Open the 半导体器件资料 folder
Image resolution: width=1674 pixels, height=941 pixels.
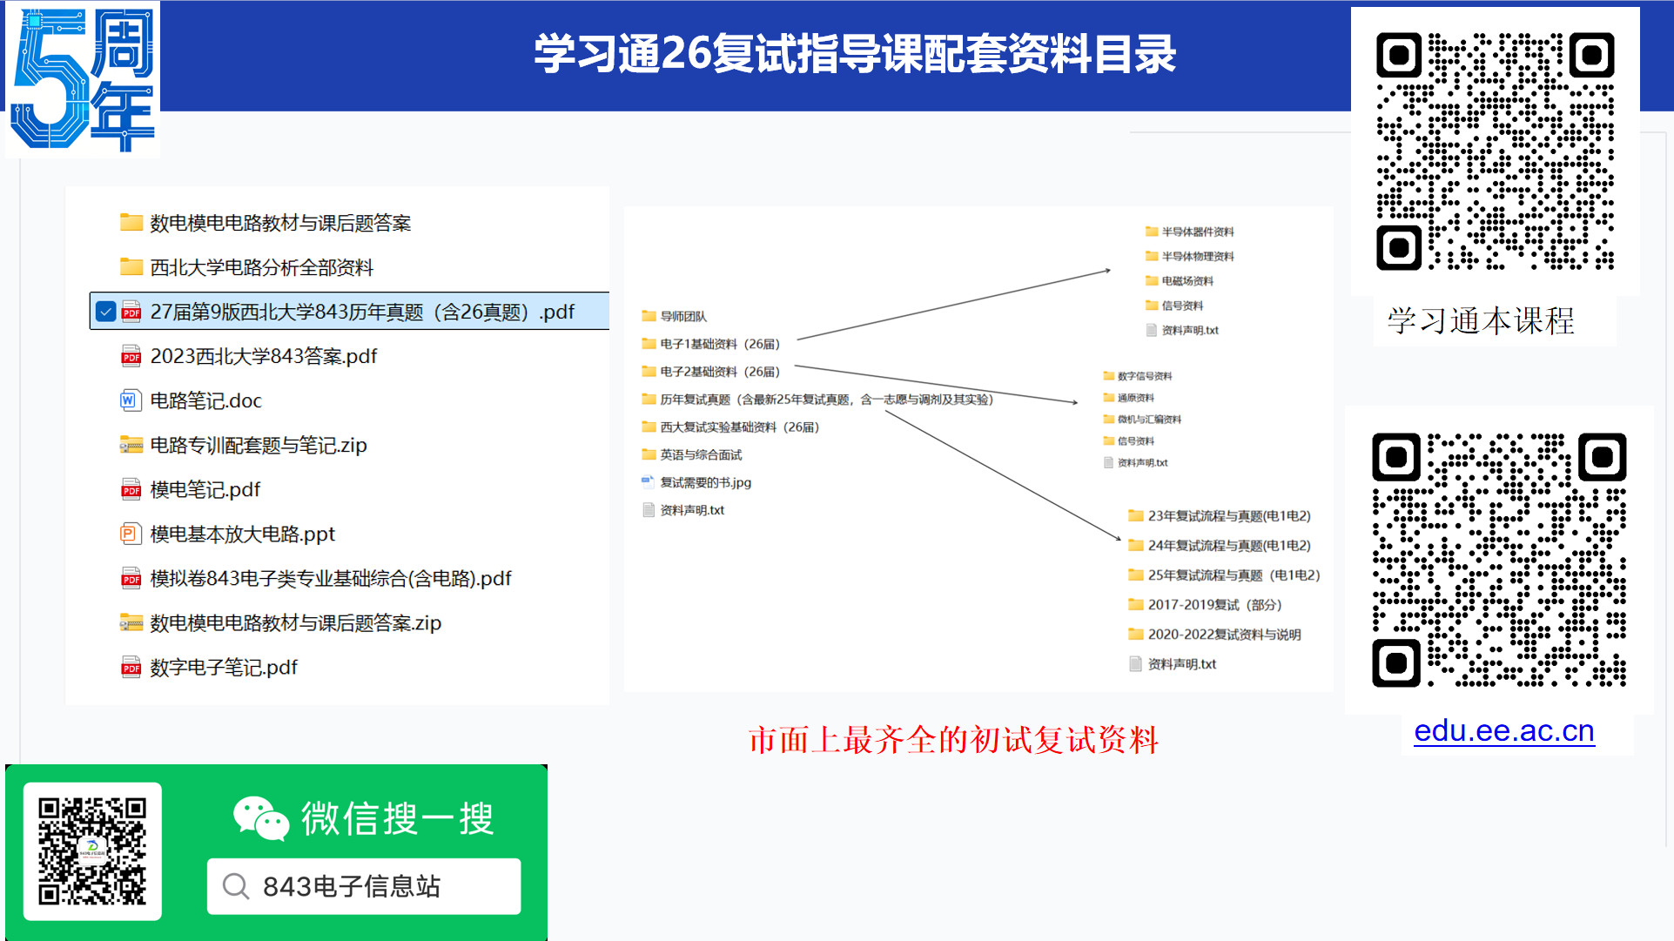coord(1197,232)
